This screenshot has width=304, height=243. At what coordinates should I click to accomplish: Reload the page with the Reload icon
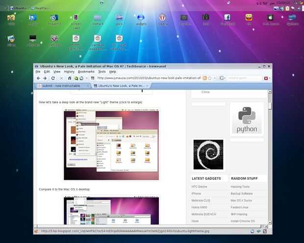point(53,78)
